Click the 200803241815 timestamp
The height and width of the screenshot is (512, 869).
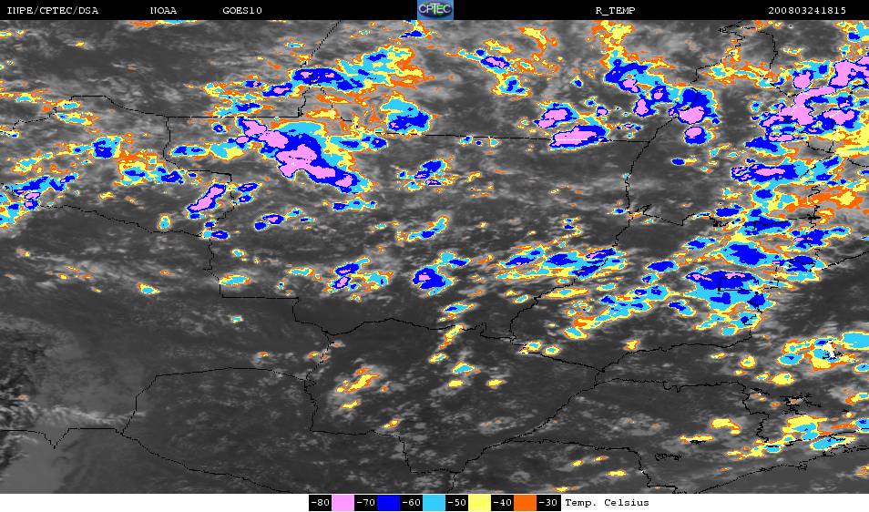tap(807, 11)
